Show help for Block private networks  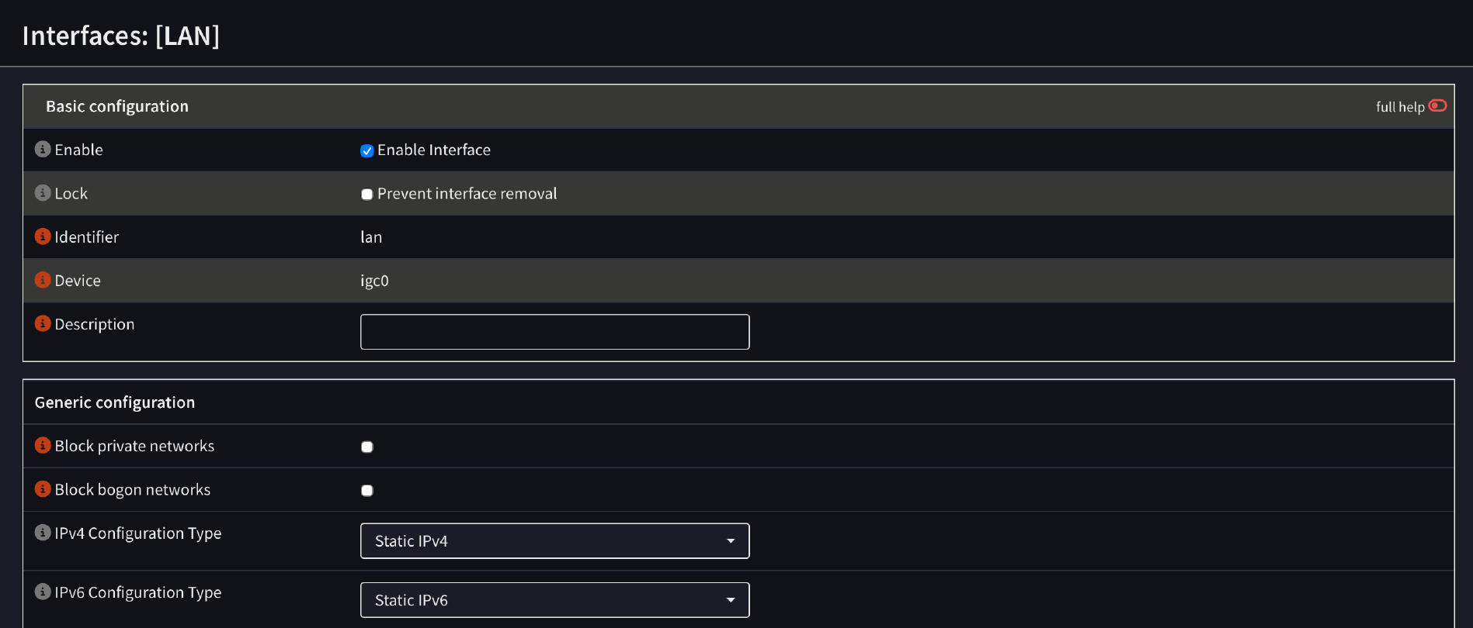tap(43, 445)
